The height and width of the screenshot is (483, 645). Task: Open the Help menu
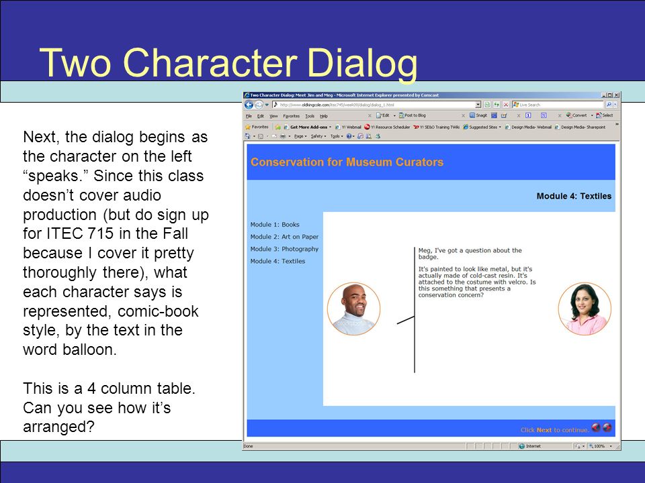point(324,116)
